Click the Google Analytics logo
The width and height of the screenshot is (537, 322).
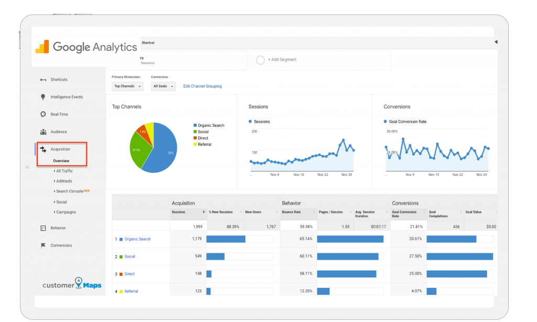[x=86, y=47]
